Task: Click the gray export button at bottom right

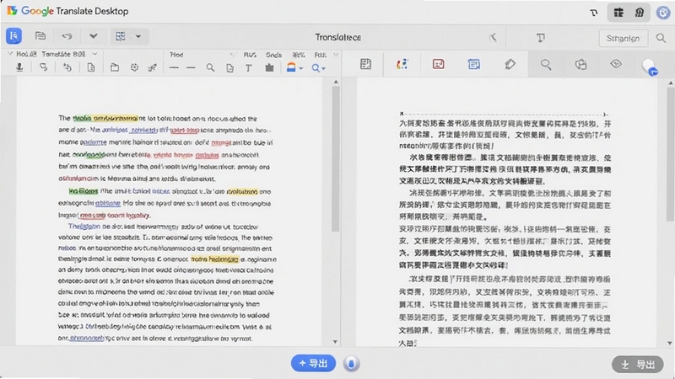Action: pyautogui.click(x=638, y=365)
